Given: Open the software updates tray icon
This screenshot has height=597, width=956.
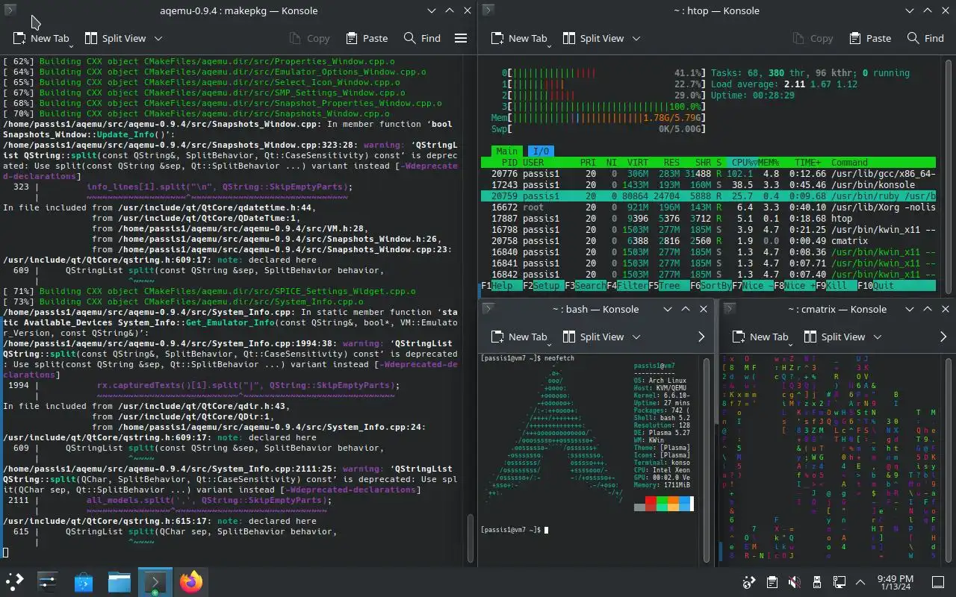Looking at the screenshot, I should pyautogui.click(x=749, y=582).
